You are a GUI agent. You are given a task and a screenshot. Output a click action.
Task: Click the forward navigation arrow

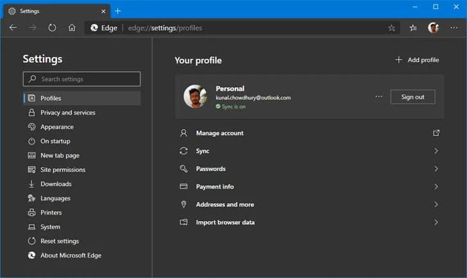point(33,28)
